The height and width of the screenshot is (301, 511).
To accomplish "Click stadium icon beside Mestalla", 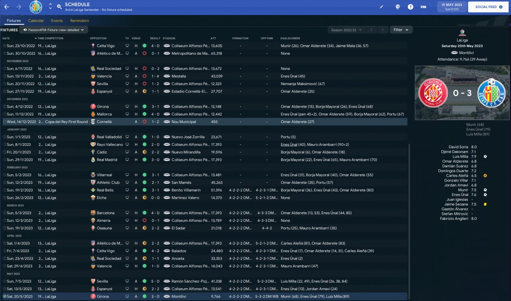I will pyautogui.click(x=166, y=76).
